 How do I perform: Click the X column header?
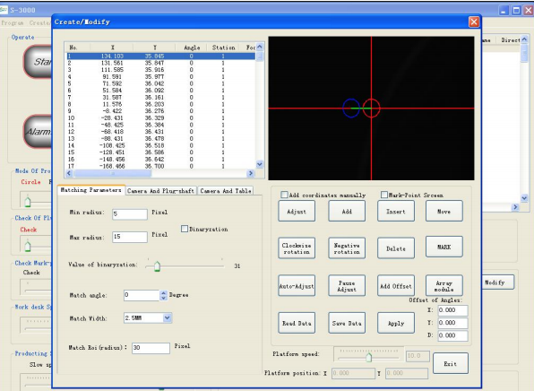112,48
